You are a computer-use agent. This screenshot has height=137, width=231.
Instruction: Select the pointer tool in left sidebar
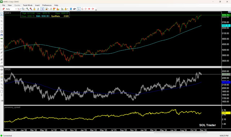[x=1, y=14]
